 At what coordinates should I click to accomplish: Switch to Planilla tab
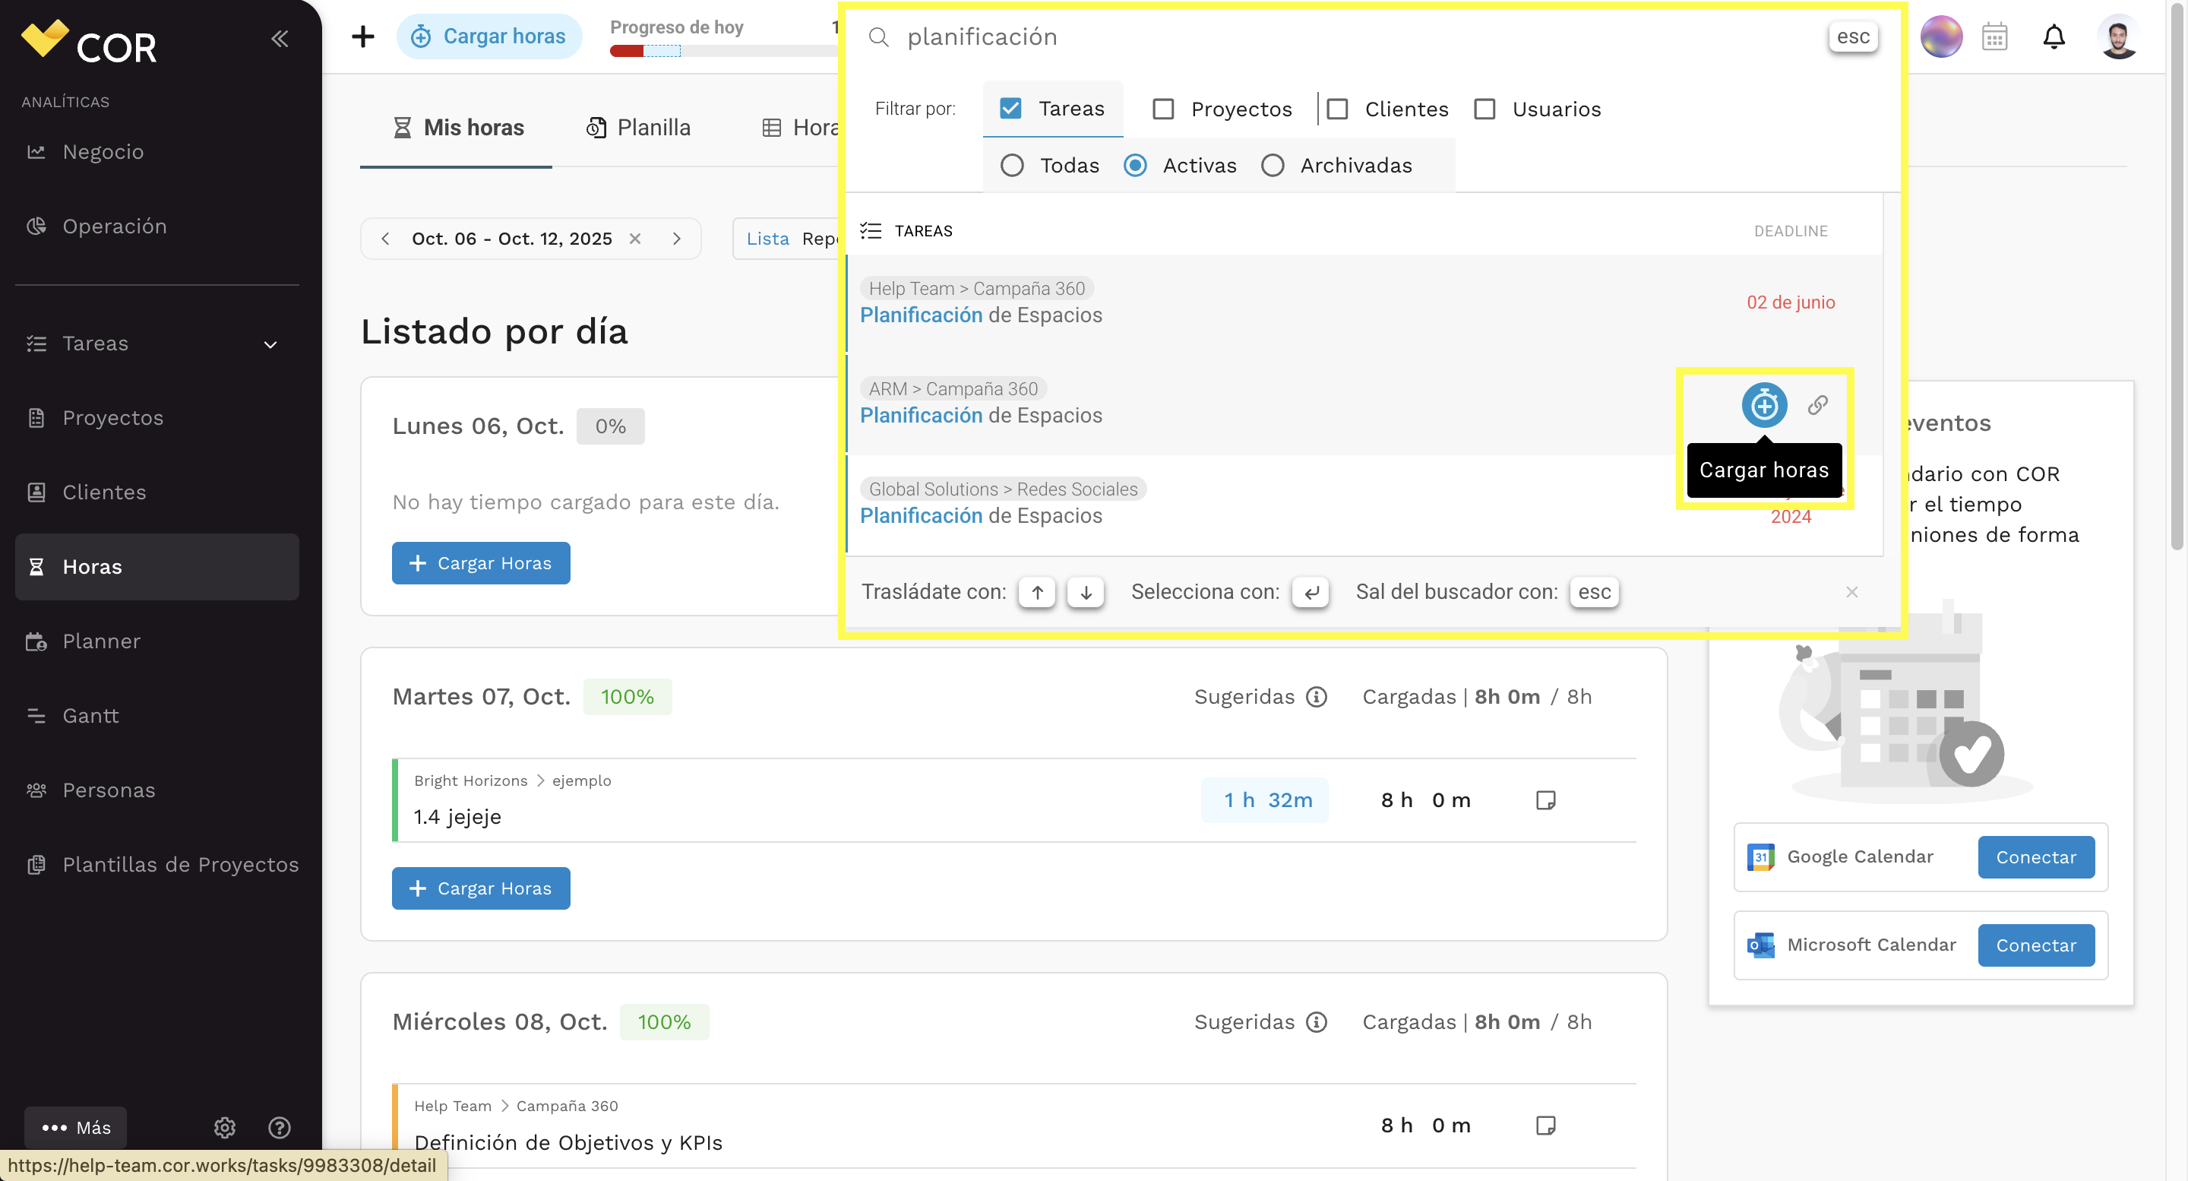(x=639, y=128)
